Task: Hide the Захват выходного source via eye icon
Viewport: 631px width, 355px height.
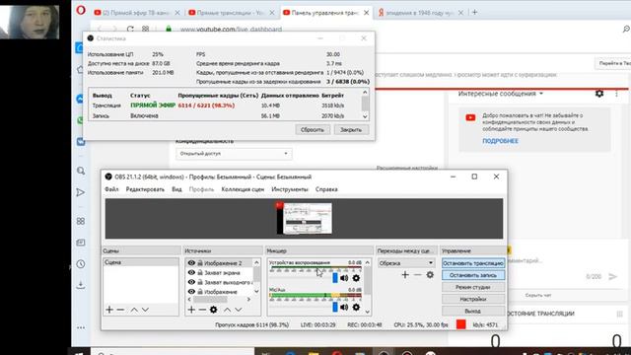Action: tap(191, 282)
